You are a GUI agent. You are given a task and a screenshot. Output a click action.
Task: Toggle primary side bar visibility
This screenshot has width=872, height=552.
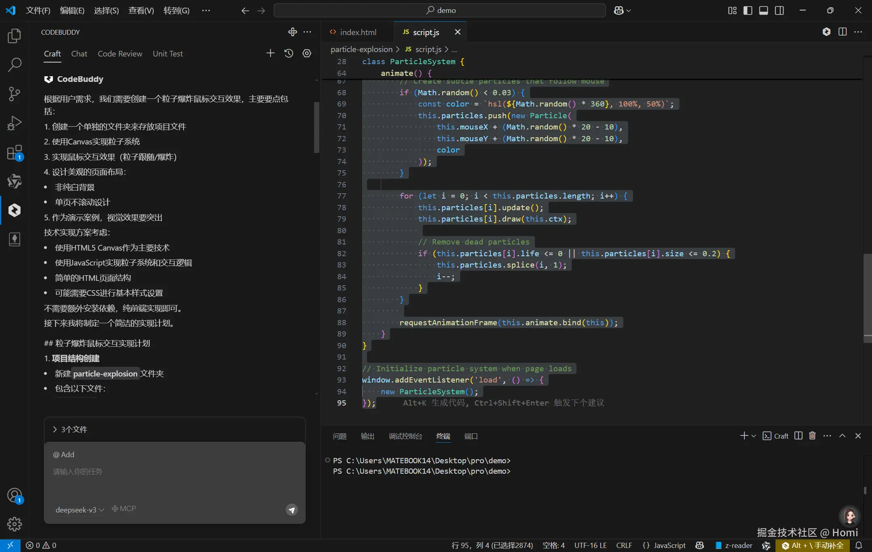pyautogui.click(x=748, y=10)
